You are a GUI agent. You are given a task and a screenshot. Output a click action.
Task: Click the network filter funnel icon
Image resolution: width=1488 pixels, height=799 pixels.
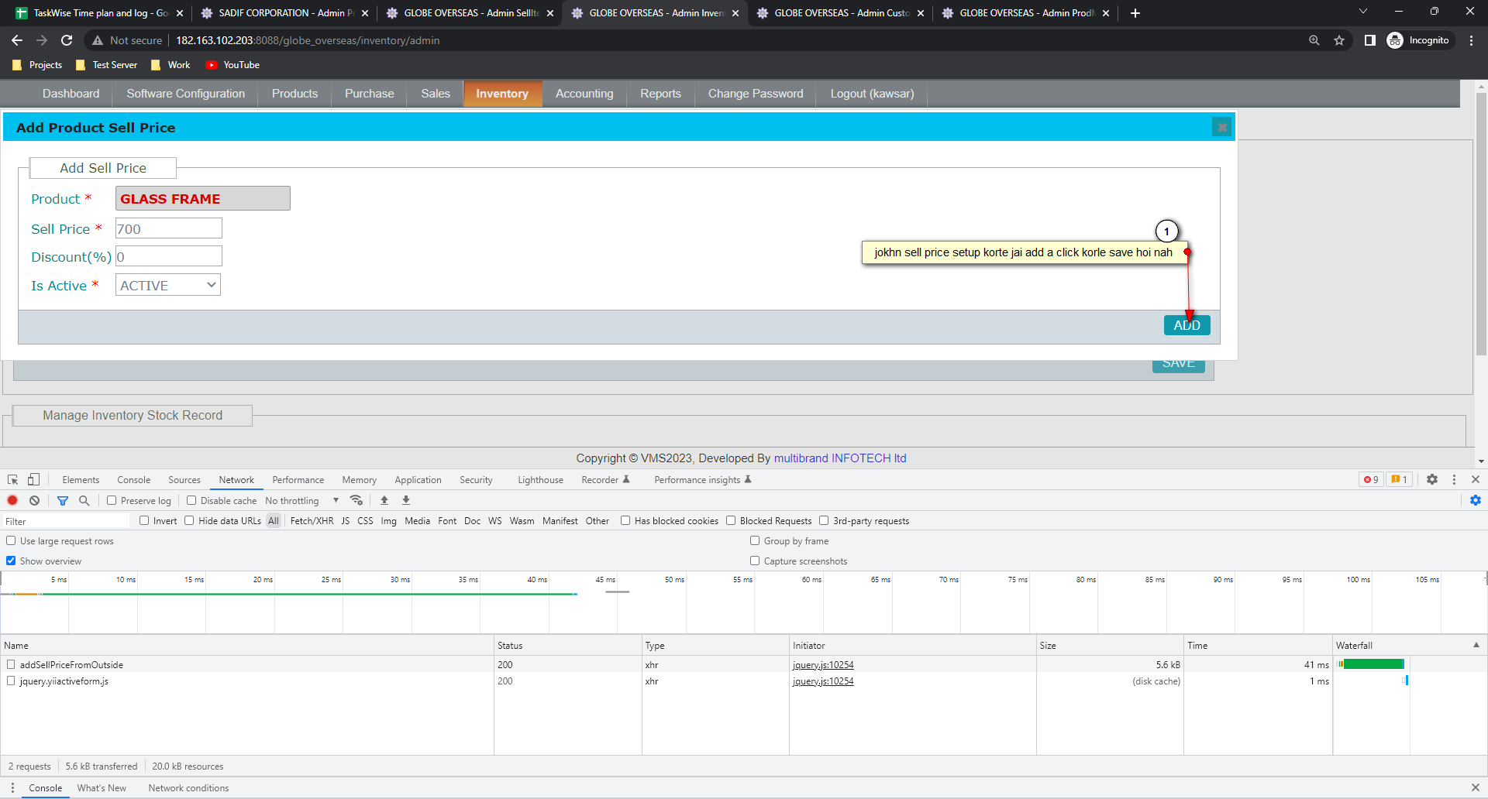[63, 501]
